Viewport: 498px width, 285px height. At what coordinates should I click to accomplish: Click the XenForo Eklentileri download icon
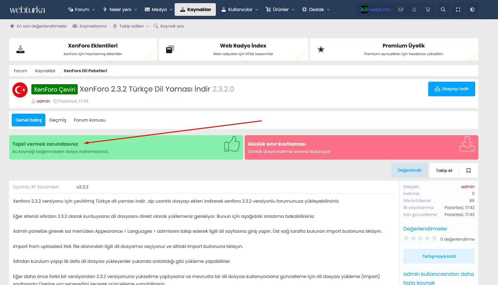point(20,49)
